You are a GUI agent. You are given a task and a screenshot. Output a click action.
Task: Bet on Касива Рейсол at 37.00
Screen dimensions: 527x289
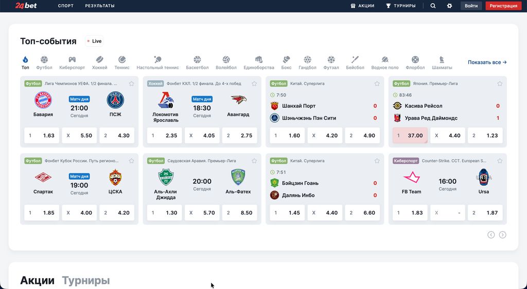pos(410,136)
